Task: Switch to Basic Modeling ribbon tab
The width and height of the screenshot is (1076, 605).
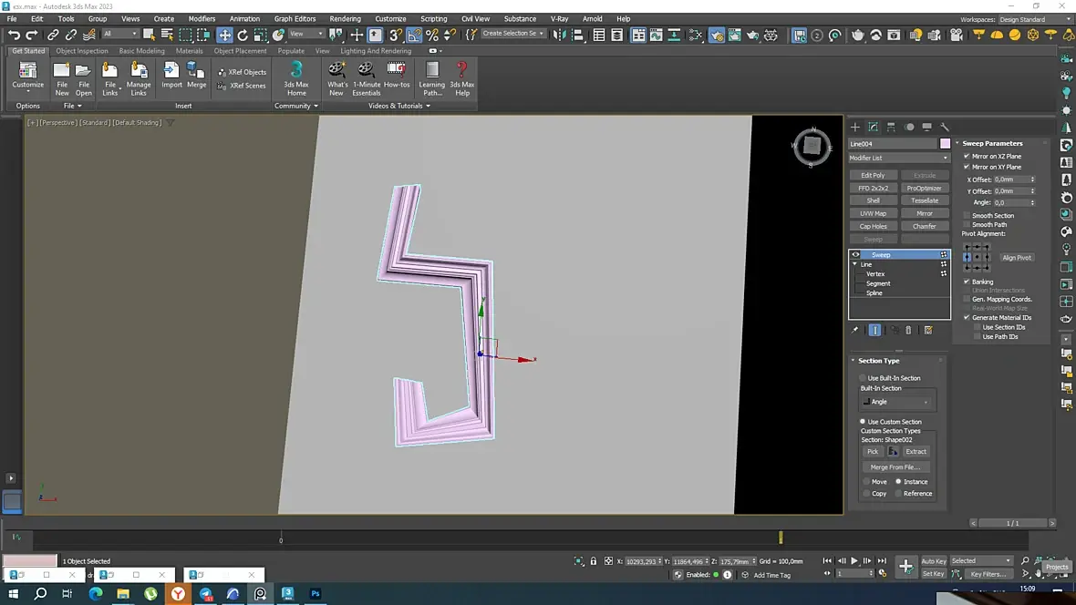Action: [x=141, y=51]
